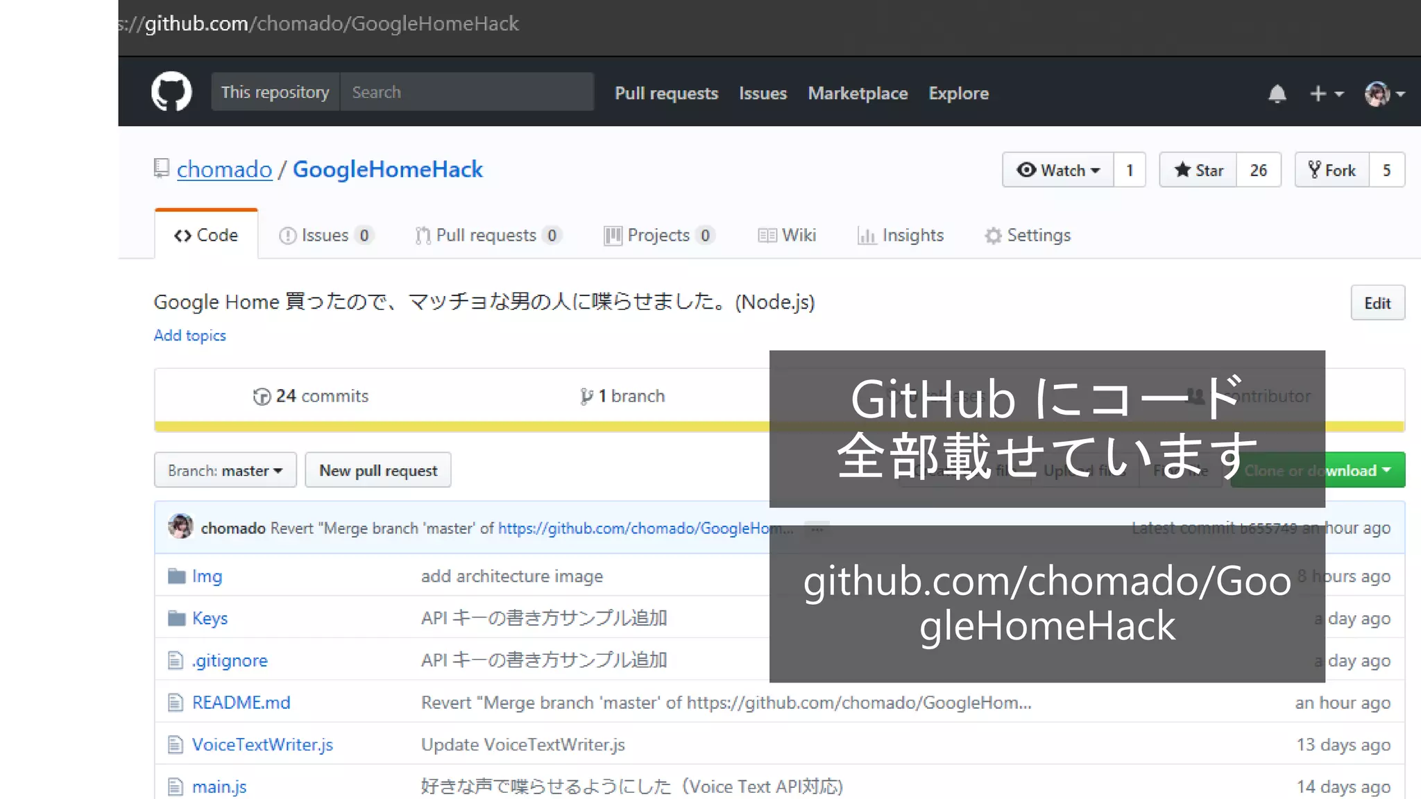
Task: Click the .gitignore file icon
Action: tap(176, 660)
